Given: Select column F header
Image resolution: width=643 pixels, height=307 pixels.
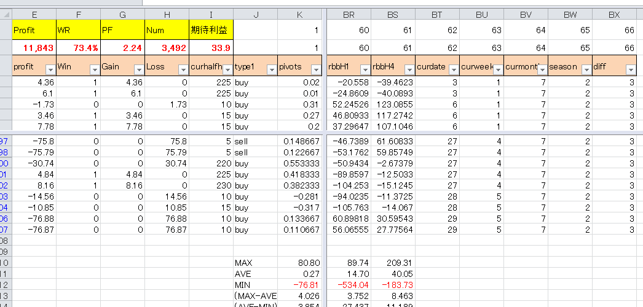Looking at the screenshot, I should pyautogui.click(x=79, y=15).
